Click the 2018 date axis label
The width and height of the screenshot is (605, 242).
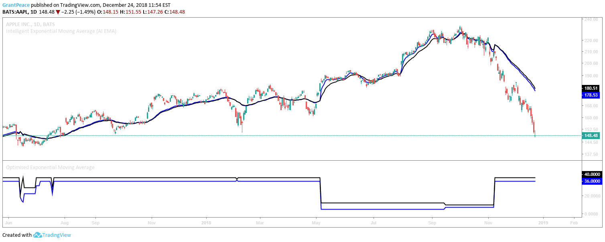206,222
